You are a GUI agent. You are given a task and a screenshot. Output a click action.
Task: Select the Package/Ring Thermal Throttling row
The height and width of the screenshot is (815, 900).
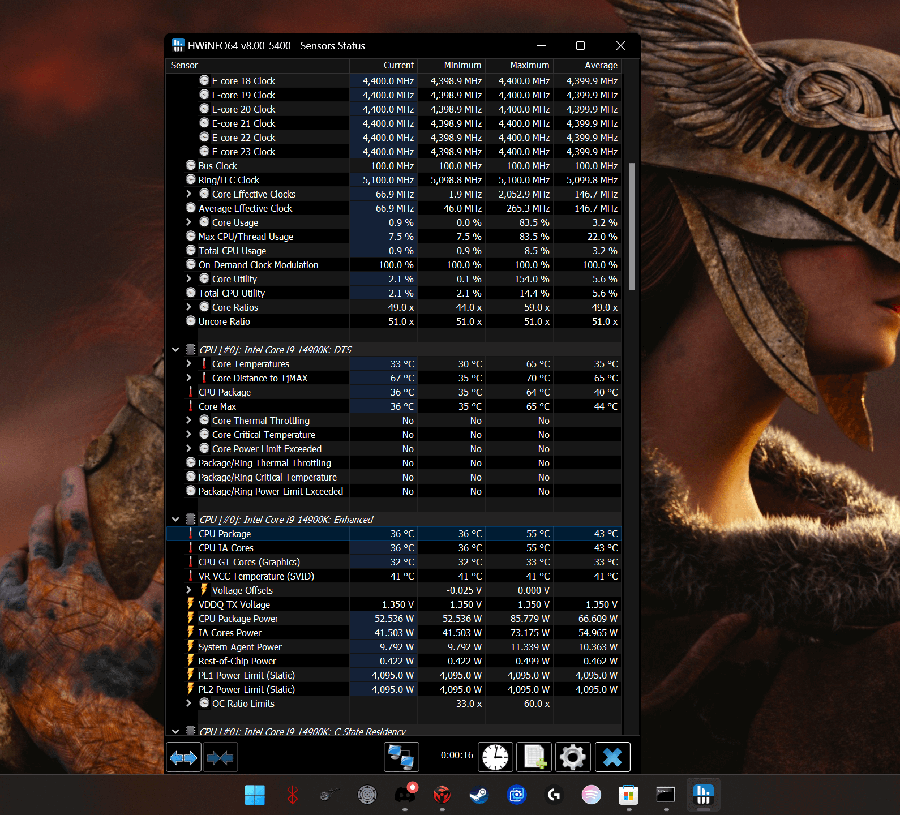pyautogui.click(x=394, y=463)
